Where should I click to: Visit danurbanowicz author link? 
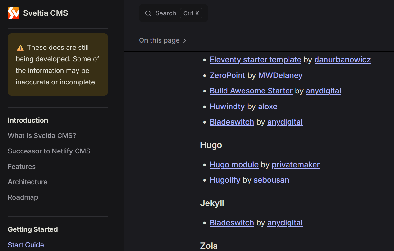pyautogui.click(x=343, y=60)
